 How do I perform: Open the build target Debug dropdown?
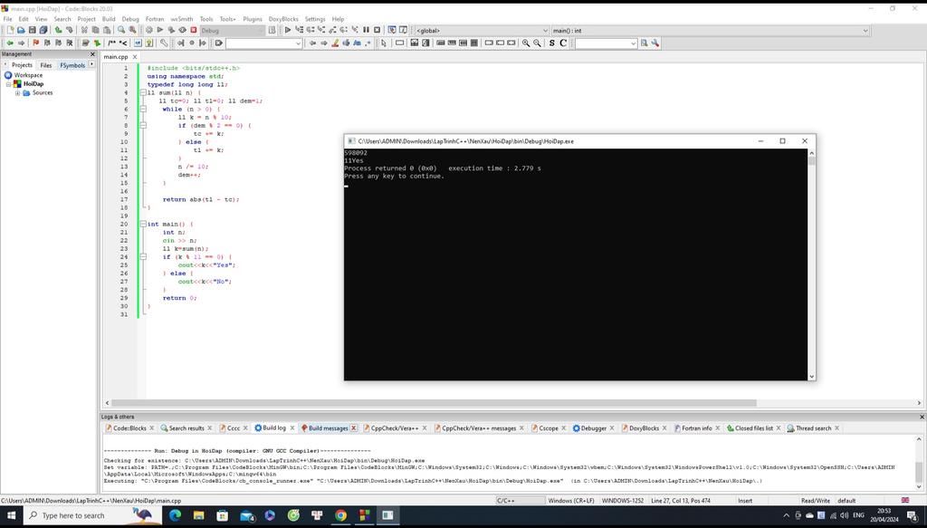[233, 31]
